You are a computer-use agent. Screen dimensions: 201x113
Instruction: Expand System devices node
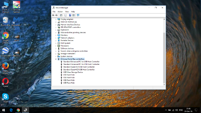[x=56, y=57]
